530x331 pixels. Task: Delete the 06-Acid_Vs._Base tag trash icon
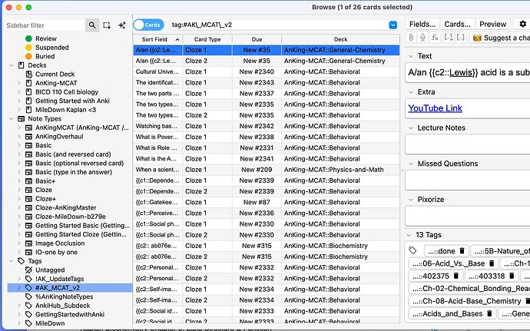point(492,263)
